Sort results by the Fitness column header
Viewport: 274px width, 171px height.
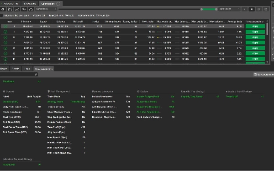[26, 21]
